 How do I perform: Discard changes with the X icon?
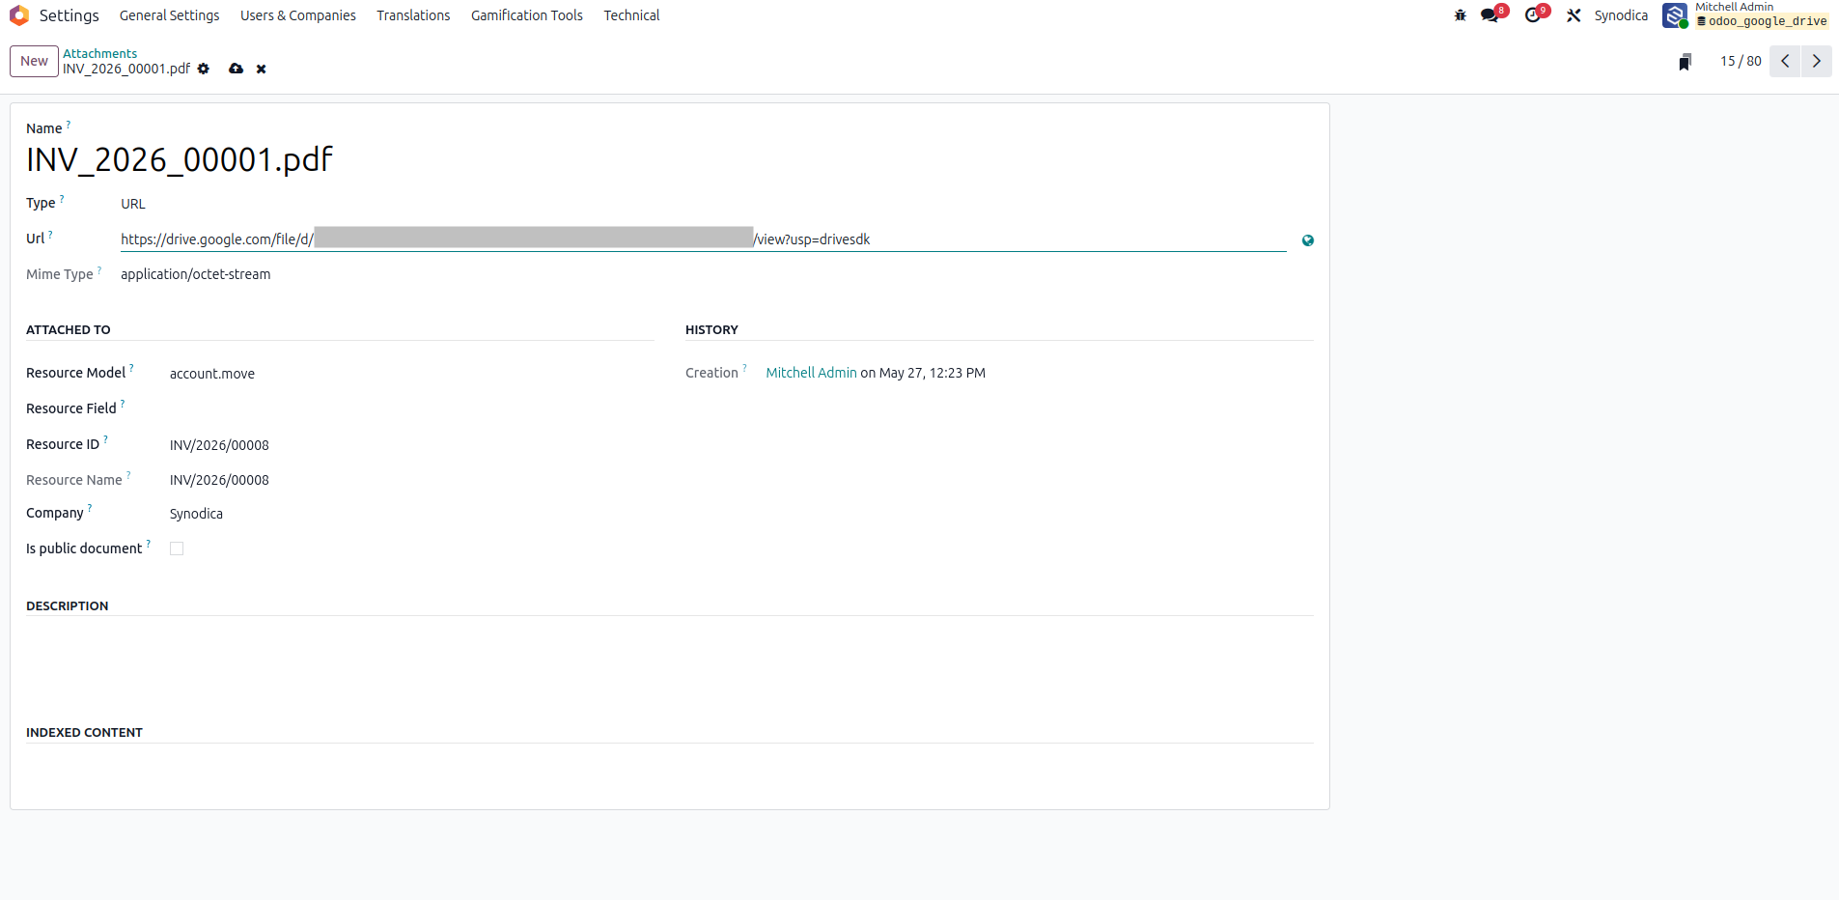pos(261,70)
